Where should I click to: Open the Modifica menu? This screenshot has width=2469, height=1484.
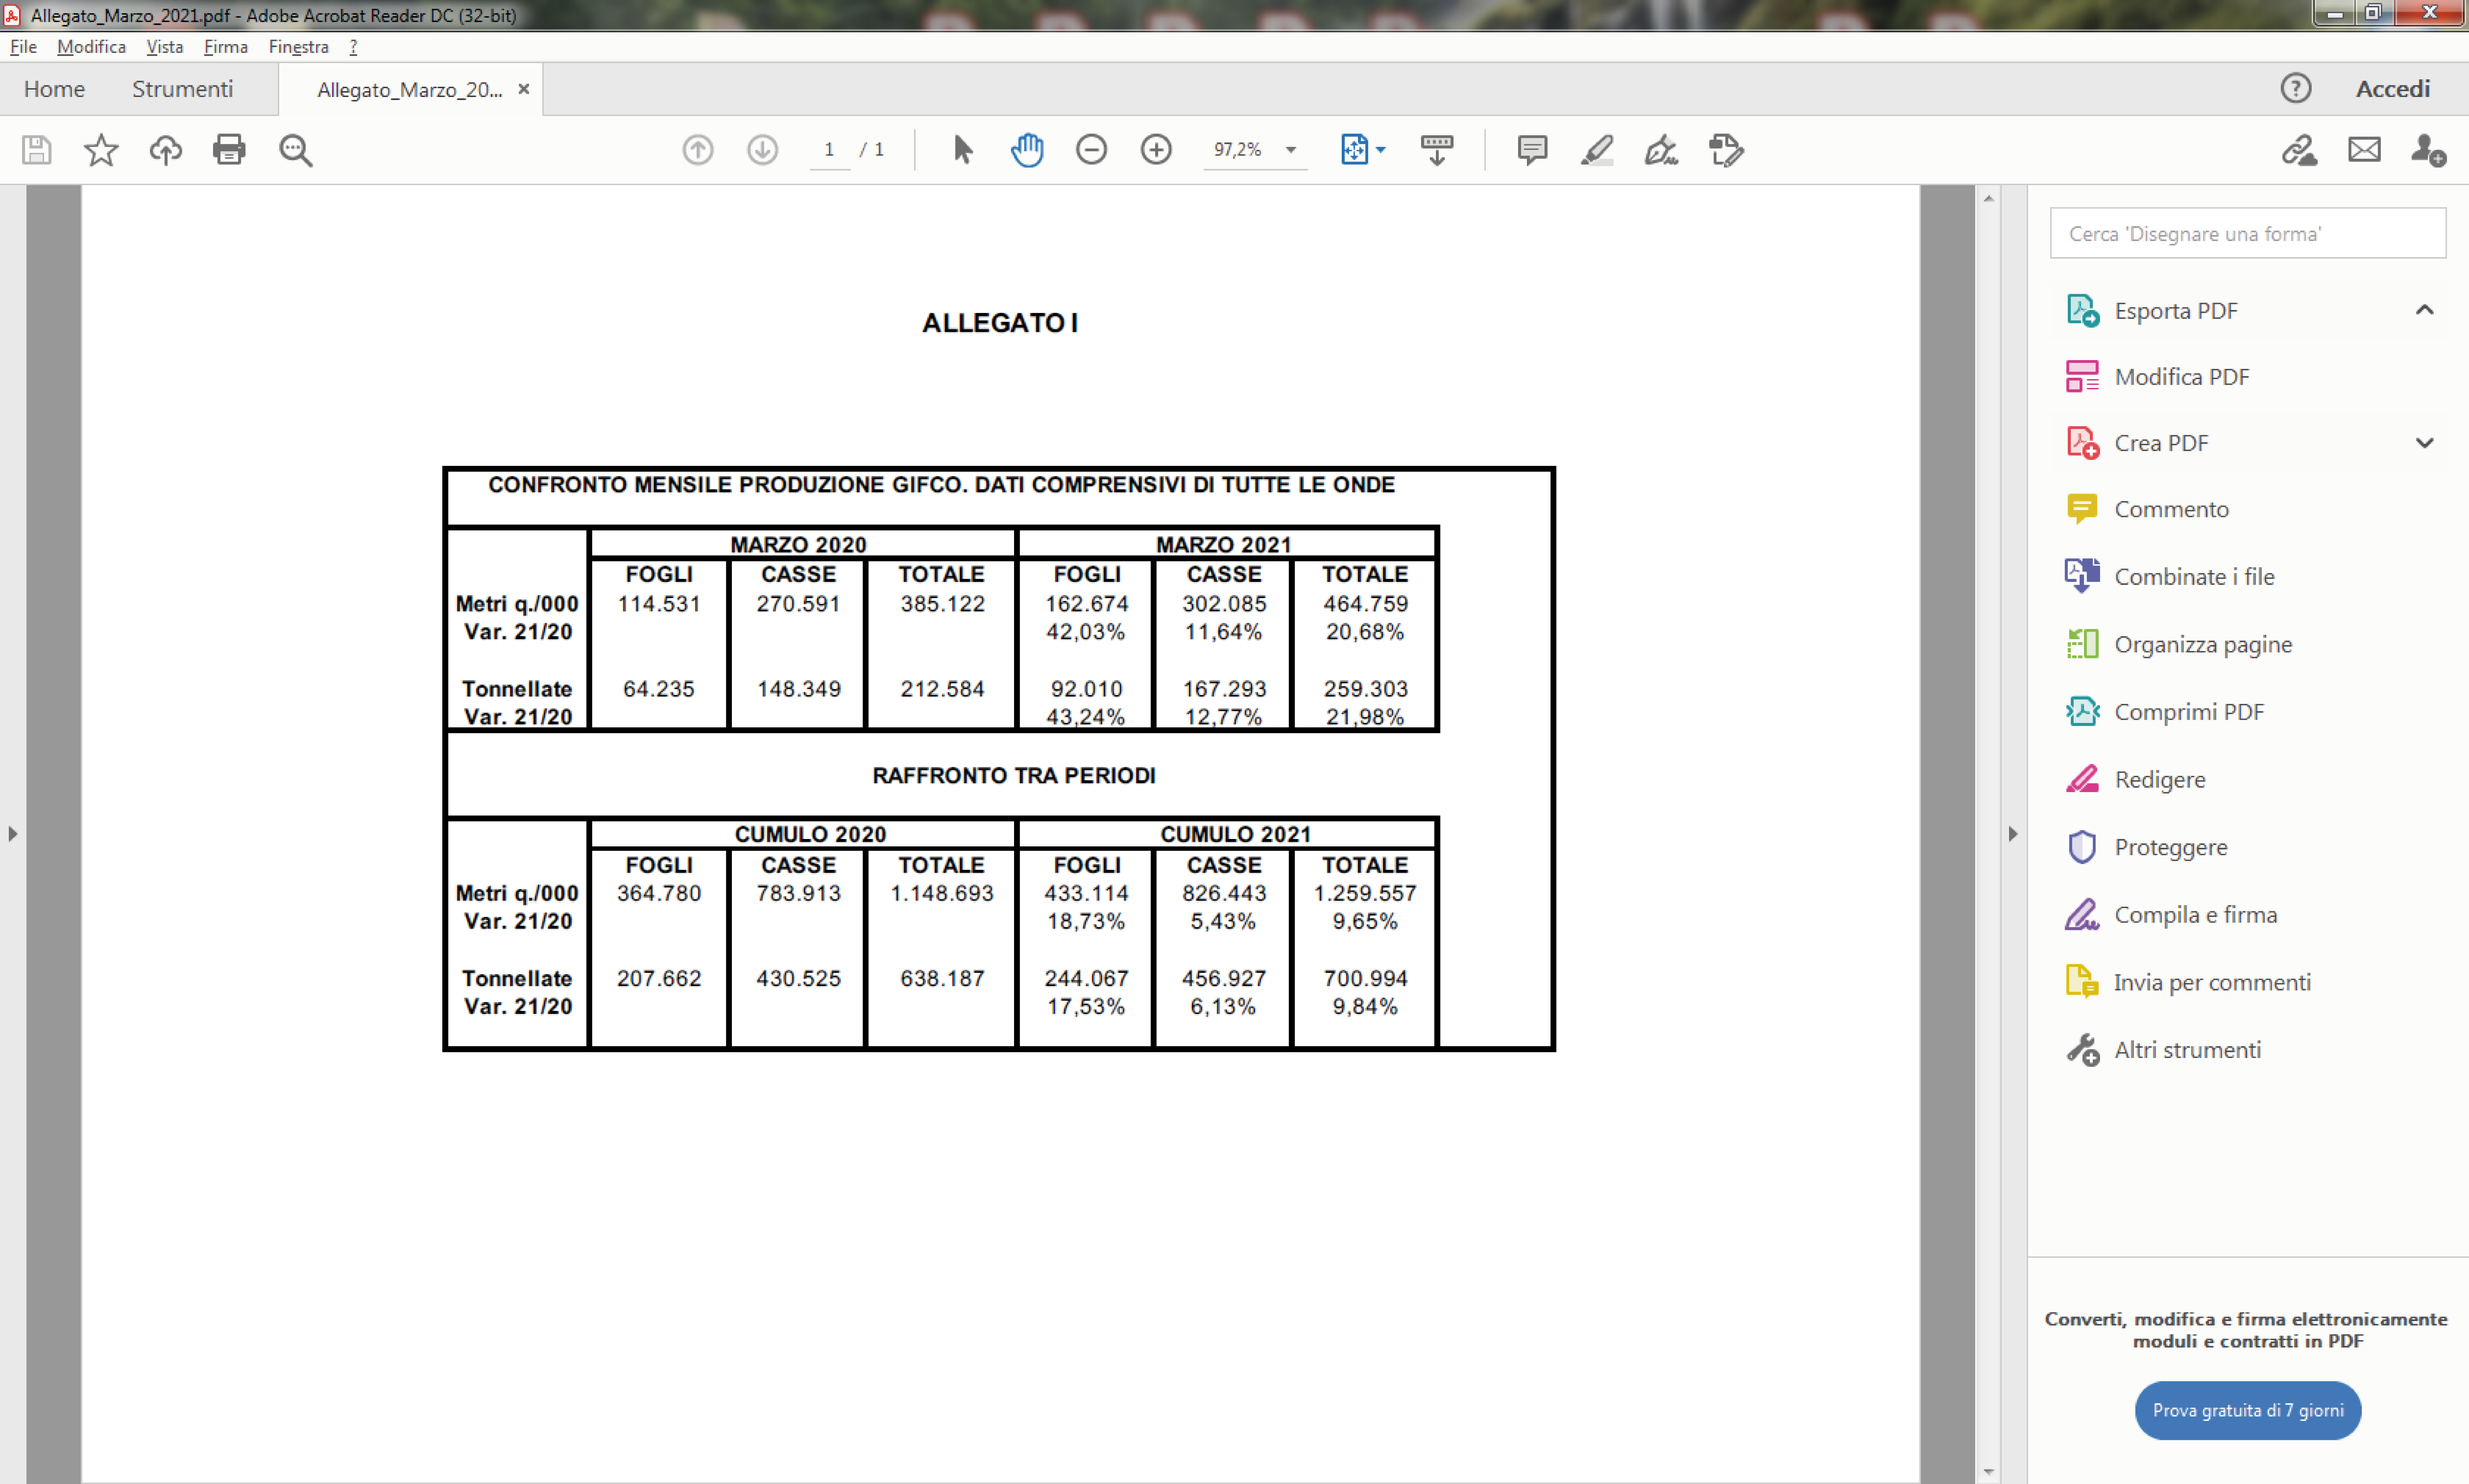point(91,47)
